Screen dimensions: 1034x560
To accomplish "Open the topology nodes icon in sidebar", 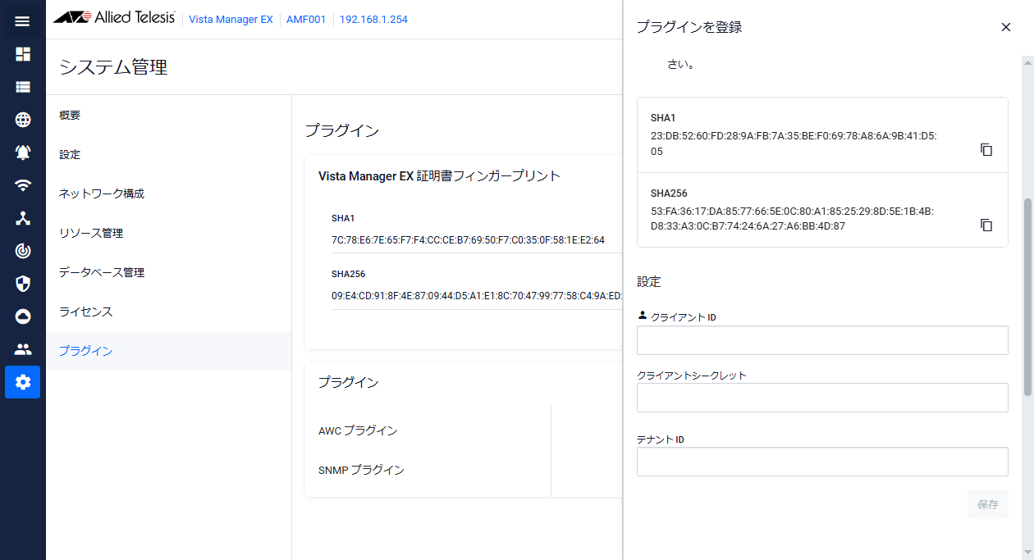I will [23, 218].
